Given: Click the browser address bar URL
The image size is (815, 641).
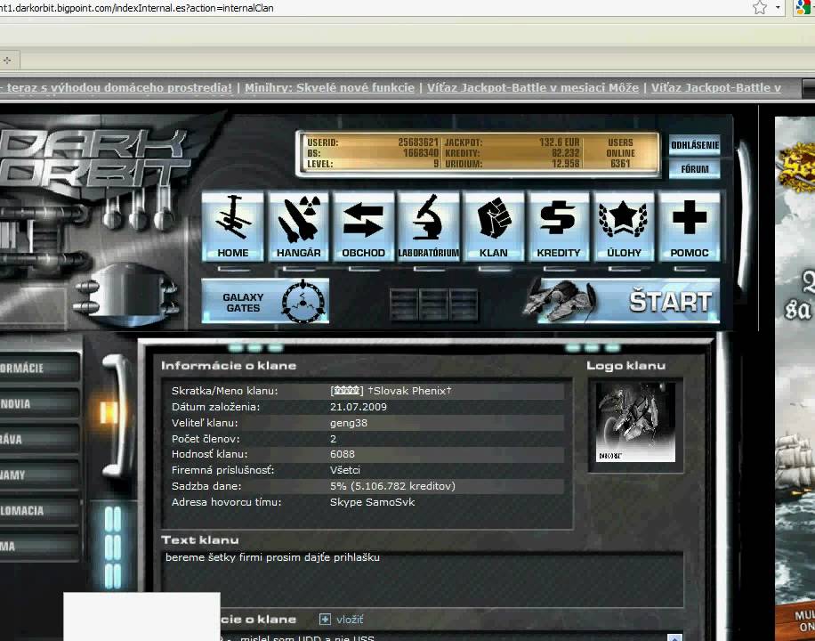Looking at the screenshot, I should (137, 8).
